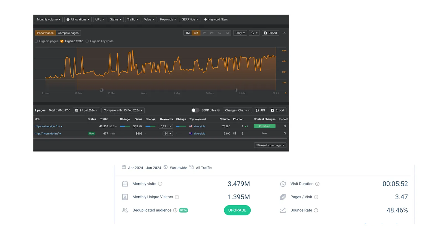
Task: Expand the 5,721 keywords dropdown
Action: [x=166, y=126]
